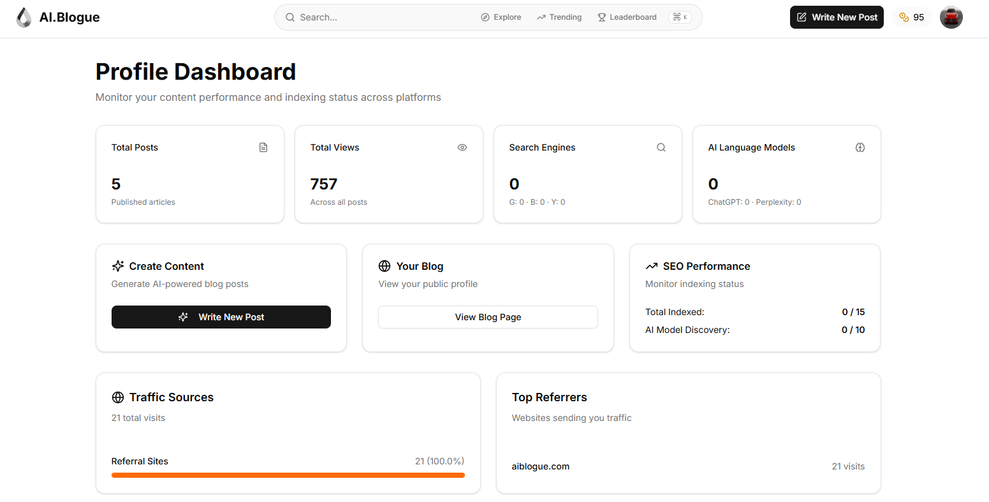Click the AI.Blogue droplet logo icon

coord(24,17)
